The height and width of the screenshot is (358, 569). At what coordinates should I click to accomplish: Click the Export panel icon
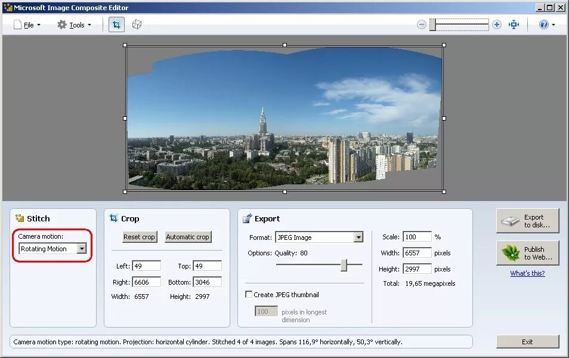pos(247,218)
